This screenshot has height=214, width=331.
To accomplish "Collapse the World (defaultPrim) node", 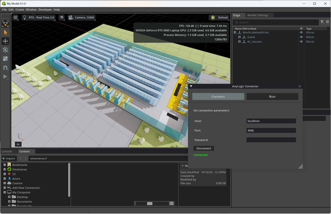I will coord(235,32).
